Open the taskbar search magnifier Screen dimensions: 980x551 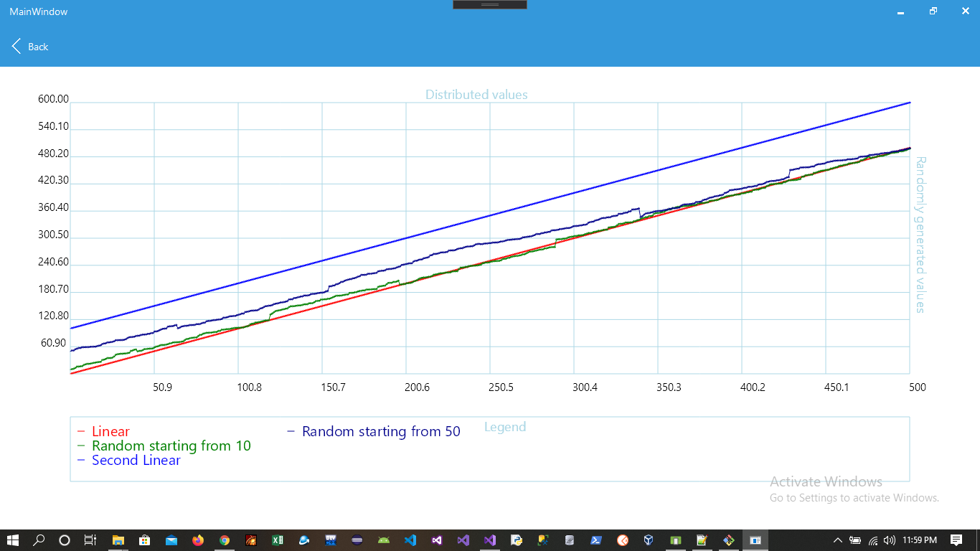[x=39, y=540]
